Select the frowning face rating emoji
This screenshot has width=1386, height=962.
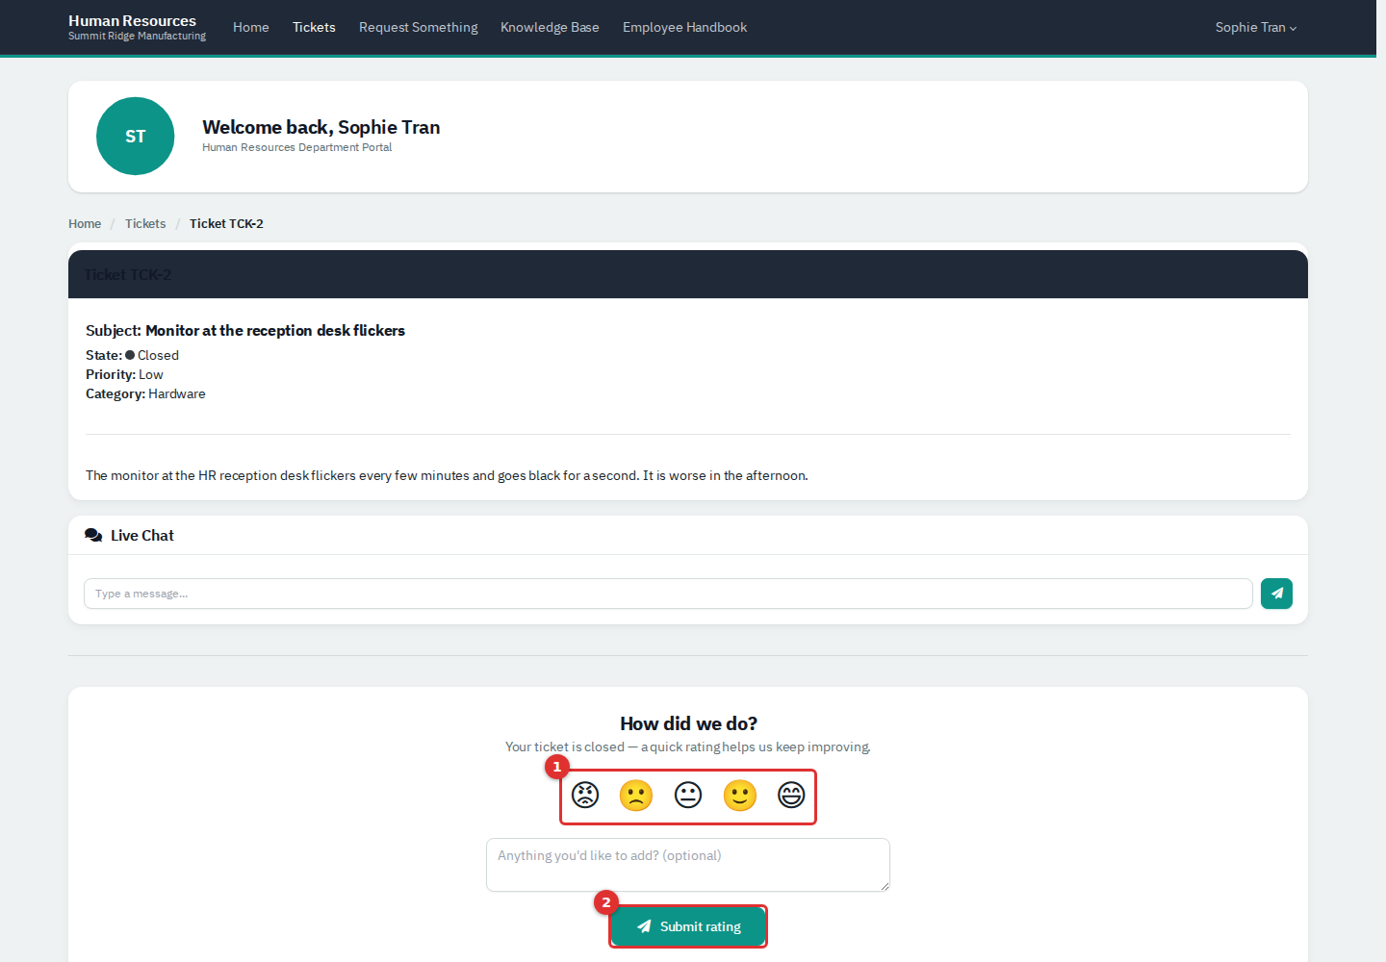[636, 796]
